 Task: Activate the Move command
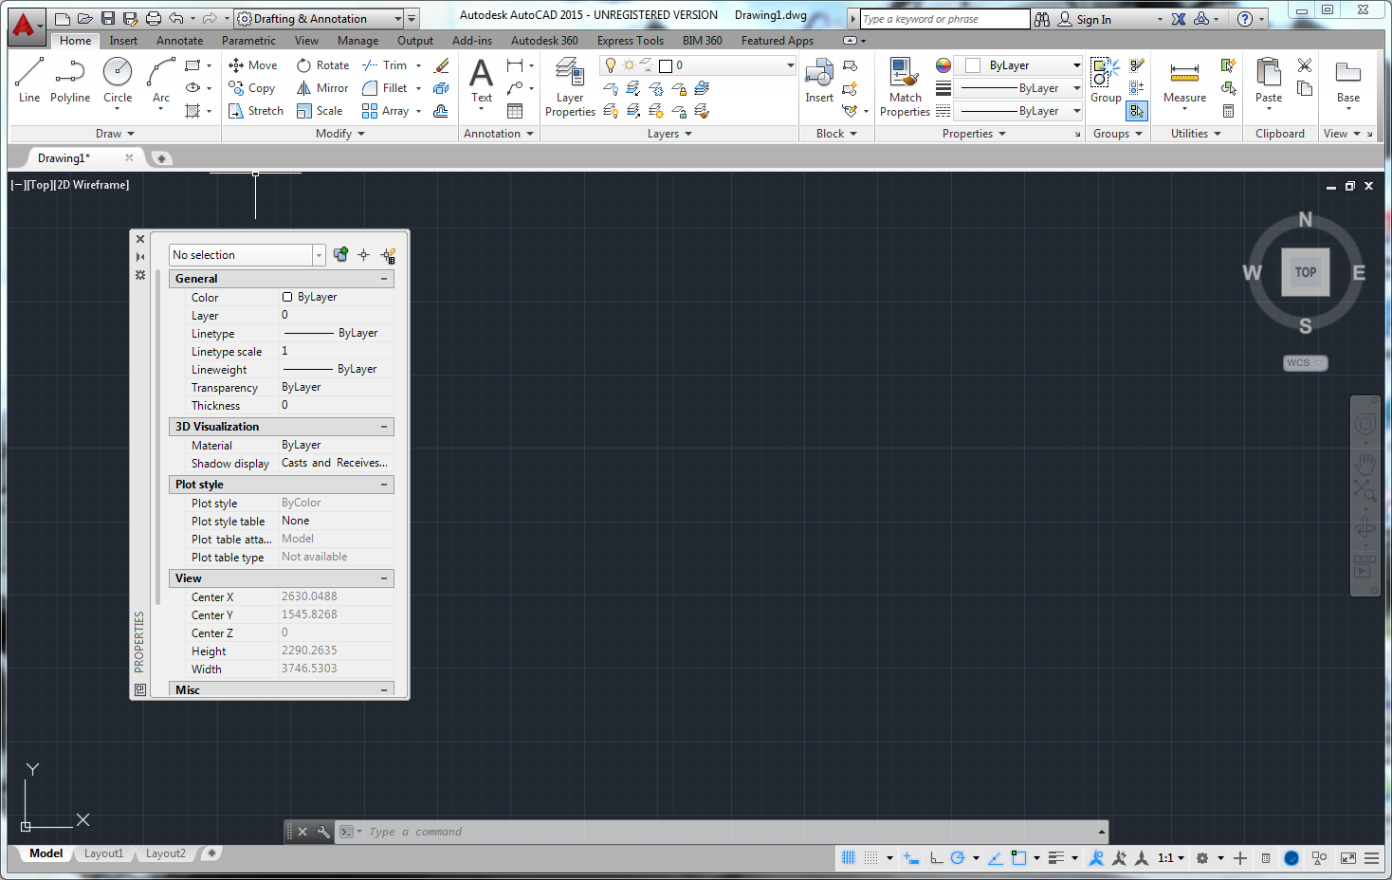pyautogui.click(x=253, y=65)
